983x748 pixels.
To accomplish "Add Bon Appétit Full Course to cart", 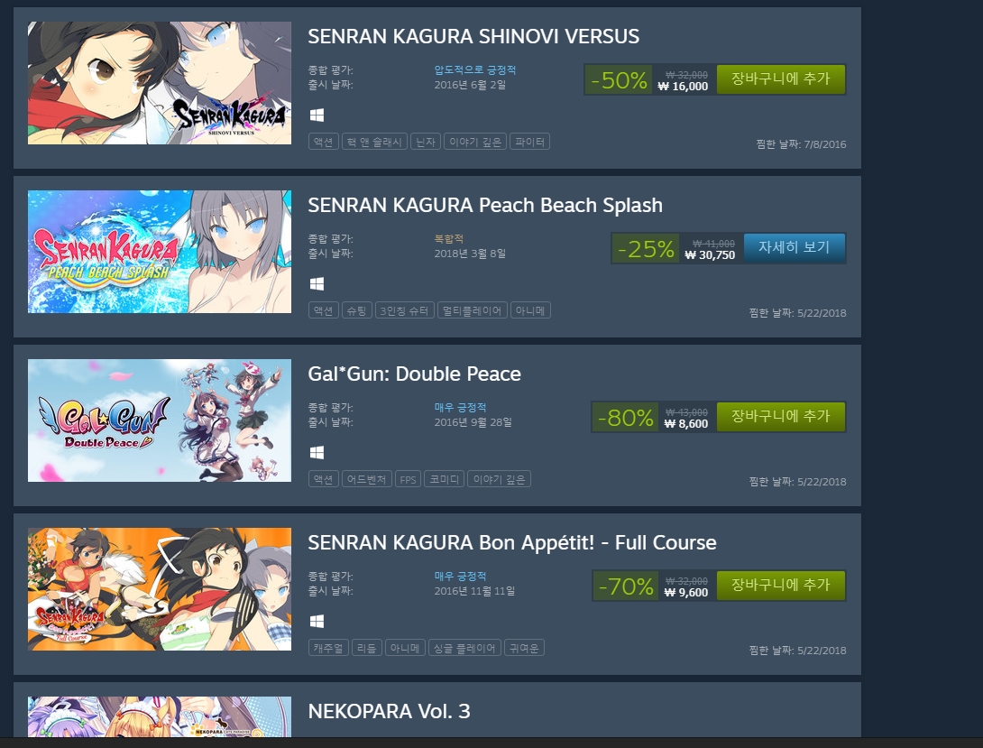I will 780,585.
